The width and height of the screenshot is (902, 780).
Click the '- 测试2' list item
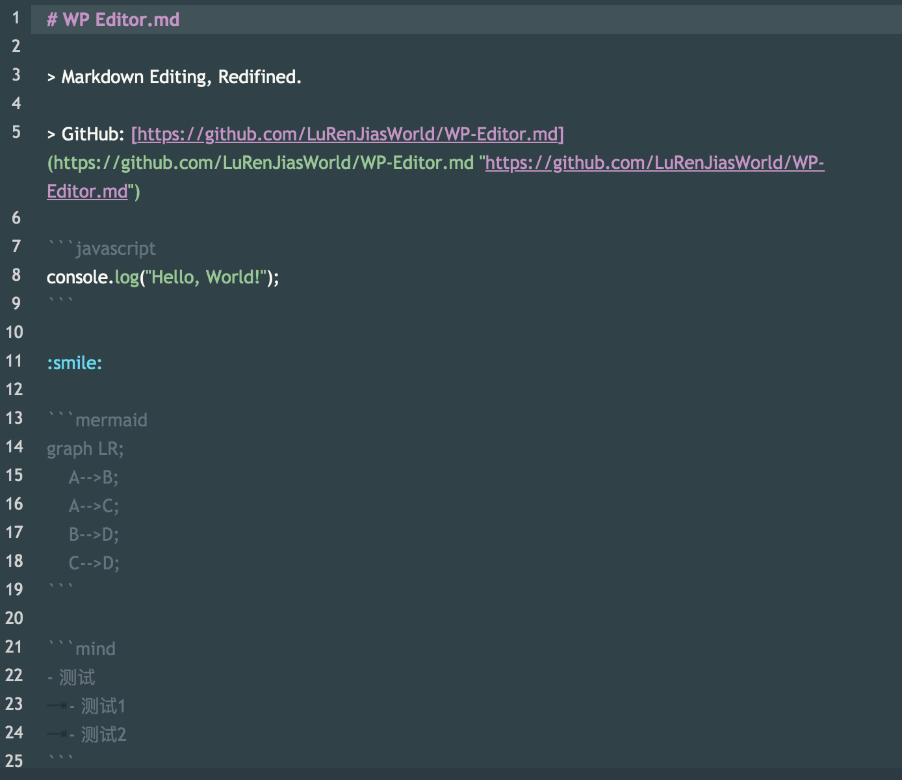click(x=97, y=734)
